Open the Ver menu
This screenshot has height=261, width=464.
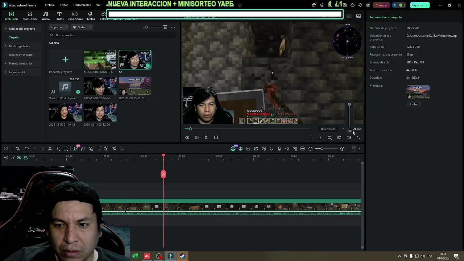pyautogui.click(x=98, y=5)
